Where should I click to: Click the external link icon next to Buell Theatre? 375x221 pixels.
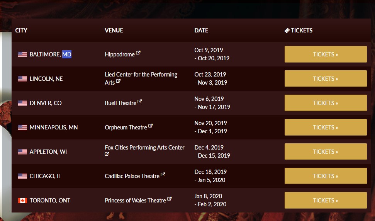140,101
